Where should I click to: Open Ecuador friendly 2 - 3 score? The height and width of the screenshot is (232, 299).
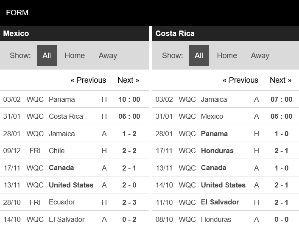coord(129,202)
